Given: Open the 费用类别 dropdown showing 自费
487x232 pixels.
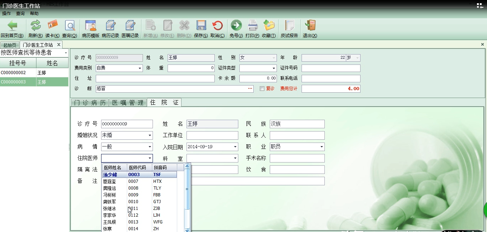Looking at the screenshot, I should click(x=140, y=68).
